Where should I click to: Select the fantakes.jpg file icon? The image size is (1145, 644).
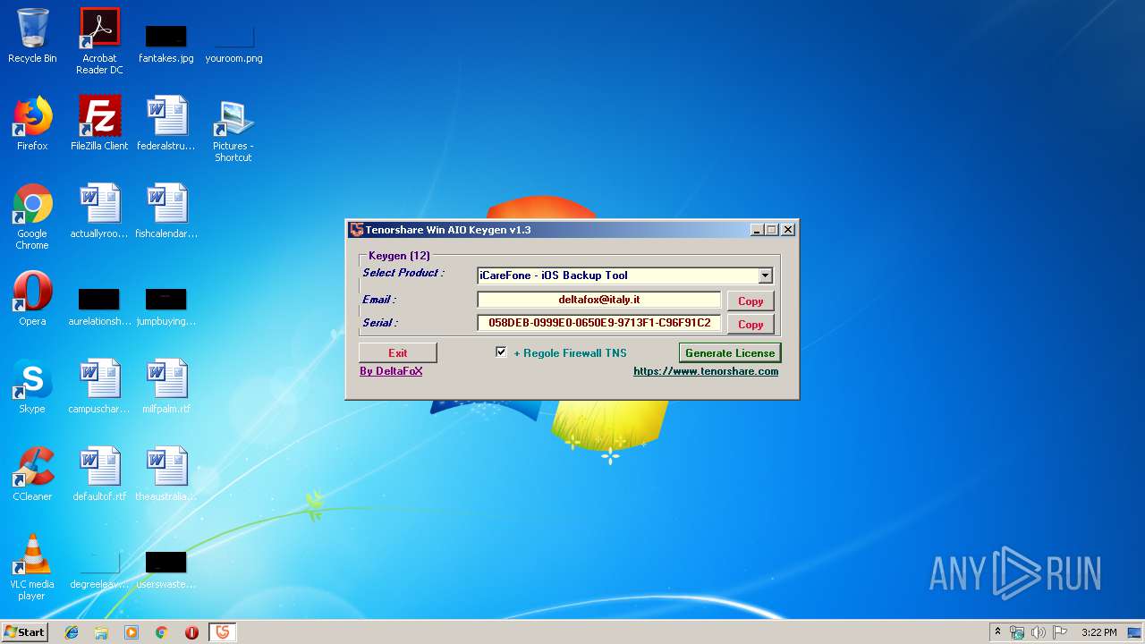[x=166, y=43]
